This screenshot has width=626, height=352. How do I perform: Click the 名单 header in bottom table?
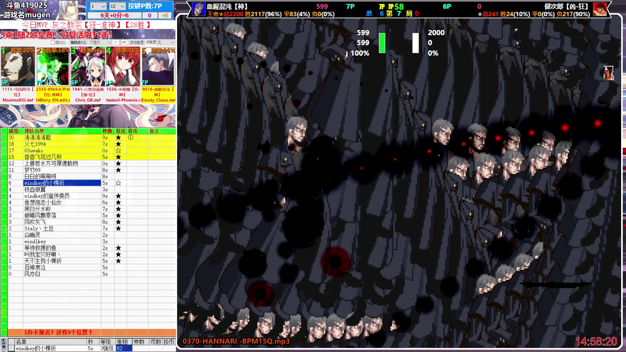click(x=51, y=342)
